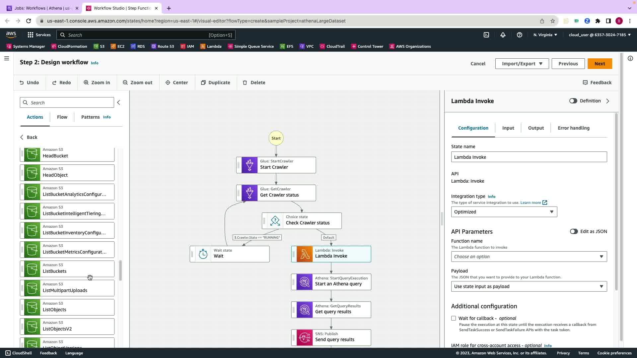Switch to the Error handling tab

pos(573,128)
